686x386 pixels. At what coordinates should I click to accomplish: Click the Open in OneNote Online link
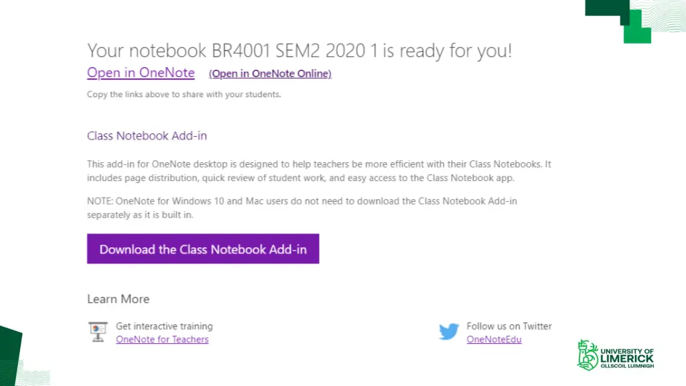coord(270,74)
